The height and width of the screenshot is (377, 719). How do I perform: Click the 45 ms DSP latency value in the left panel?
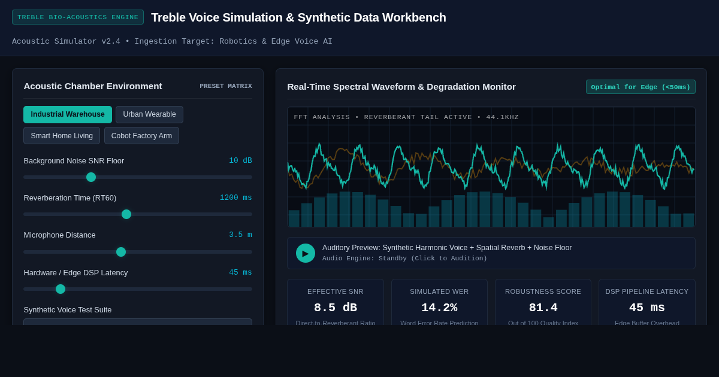click(x=240, y=272)
